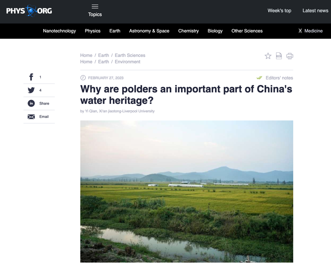Screen dimensions: 331x267
Task: Click the date February 27, 2023
Action: point(106,78)
